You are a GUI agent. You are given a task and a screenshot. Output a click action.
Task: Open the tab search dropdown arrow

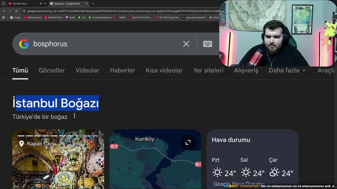pos(3,3)
